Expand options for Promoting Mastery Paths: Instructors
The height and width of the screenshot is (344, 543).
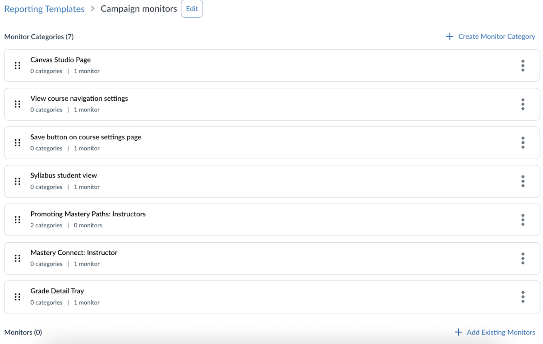523,220
